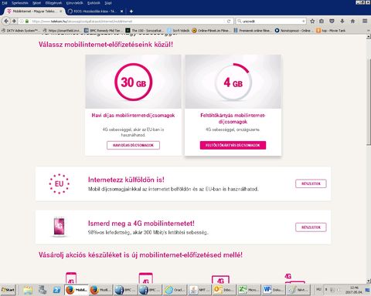
Task: Open the Eszközök menu
Action: (94, 3)
